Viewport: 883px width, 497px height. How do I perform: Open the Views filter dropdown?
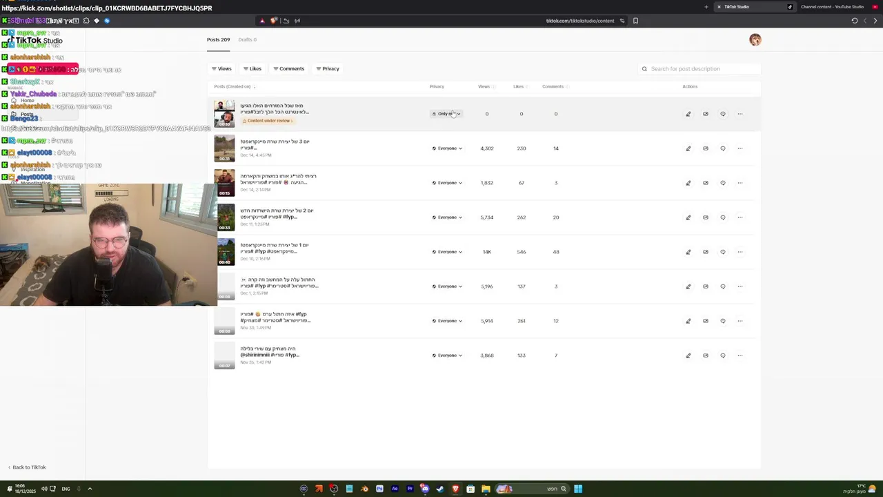pyautogui.click(x=221, y=69)
